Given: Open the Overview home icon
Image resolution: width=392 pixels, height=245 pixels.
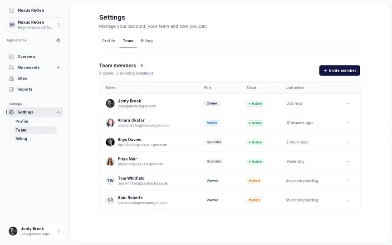Looking at the screenshot, I should 11,57.
